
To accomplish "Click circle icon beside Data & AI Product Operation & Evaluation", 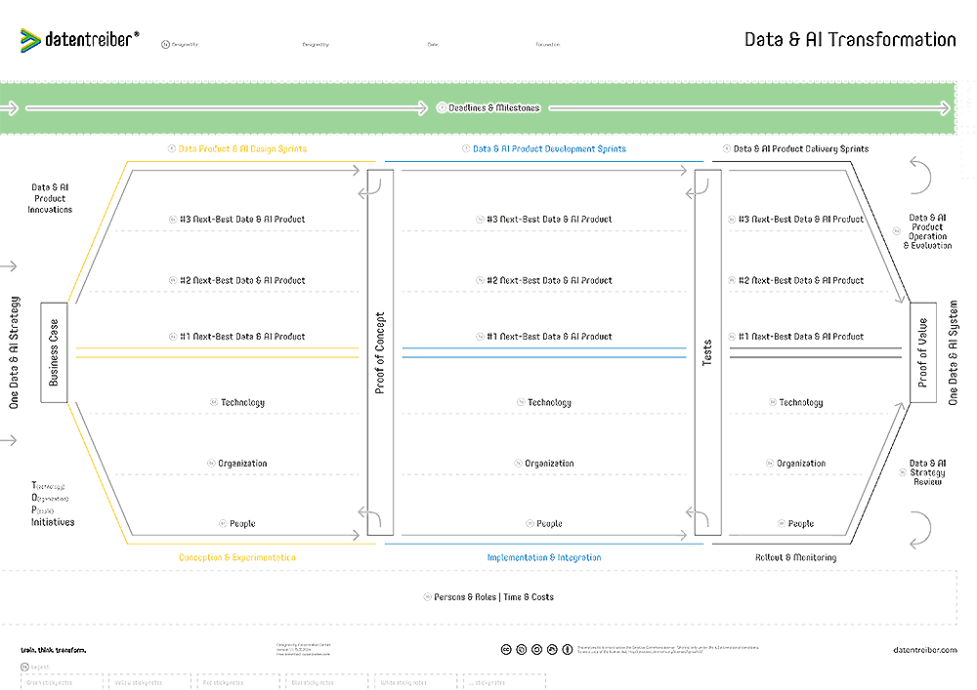I will click(897, 231).
